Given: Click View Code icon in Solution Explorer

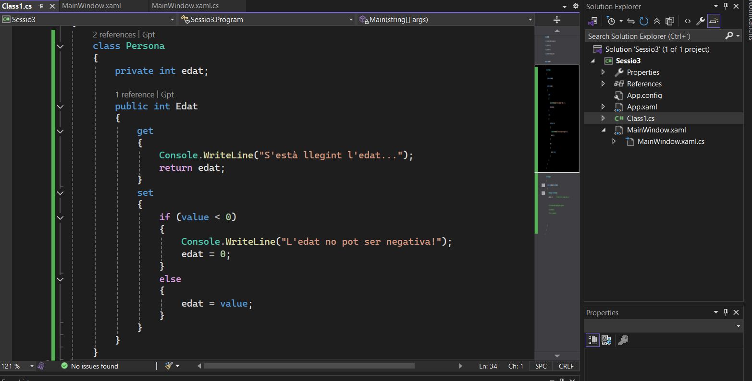Looking at the screenshot, I should tap(688, 21).
